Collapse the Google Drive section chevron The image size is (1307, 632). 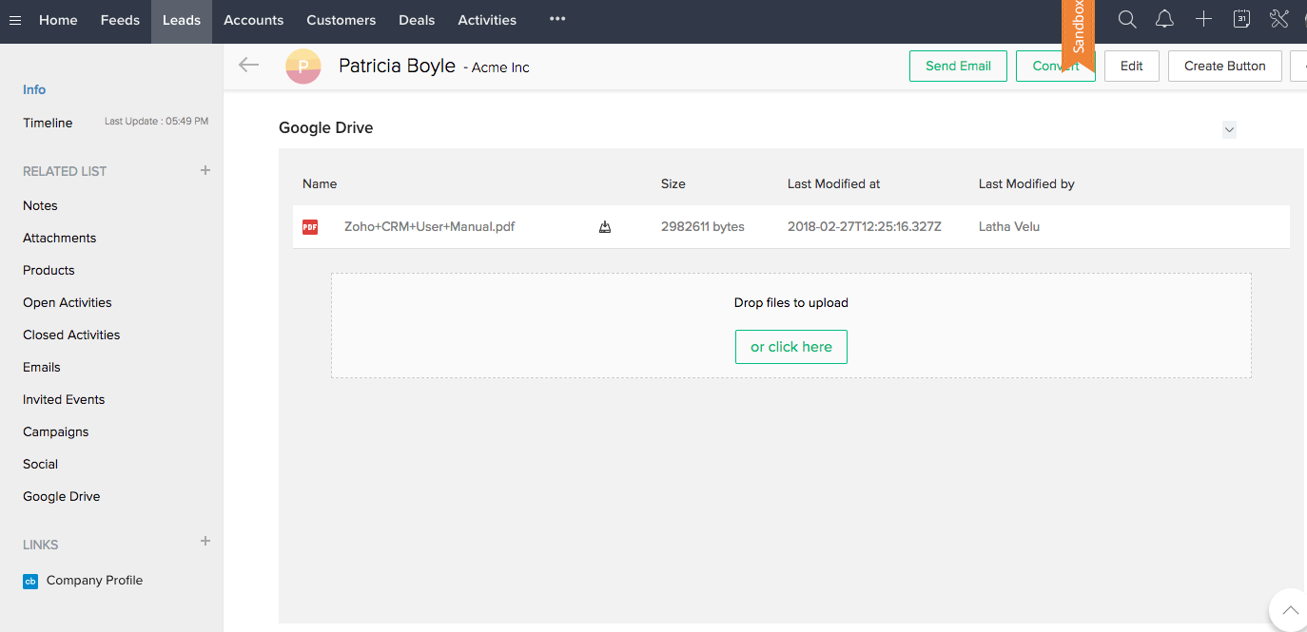pos(1229,129)
